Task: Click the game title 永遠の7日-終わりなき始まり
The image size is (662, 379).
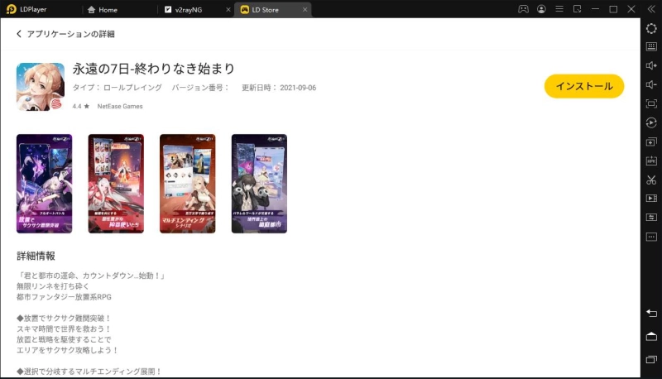Action: (x=154, y=69)
